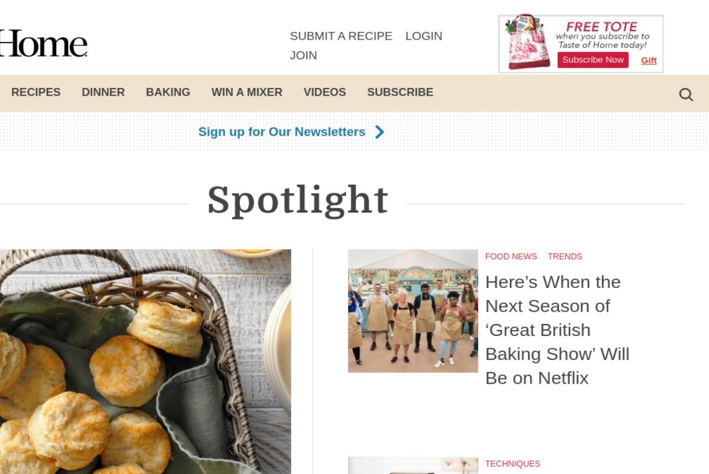Click the Gift link in the ad
The width and height of the screenshot is (709, 474).
(x=649, y=60)
